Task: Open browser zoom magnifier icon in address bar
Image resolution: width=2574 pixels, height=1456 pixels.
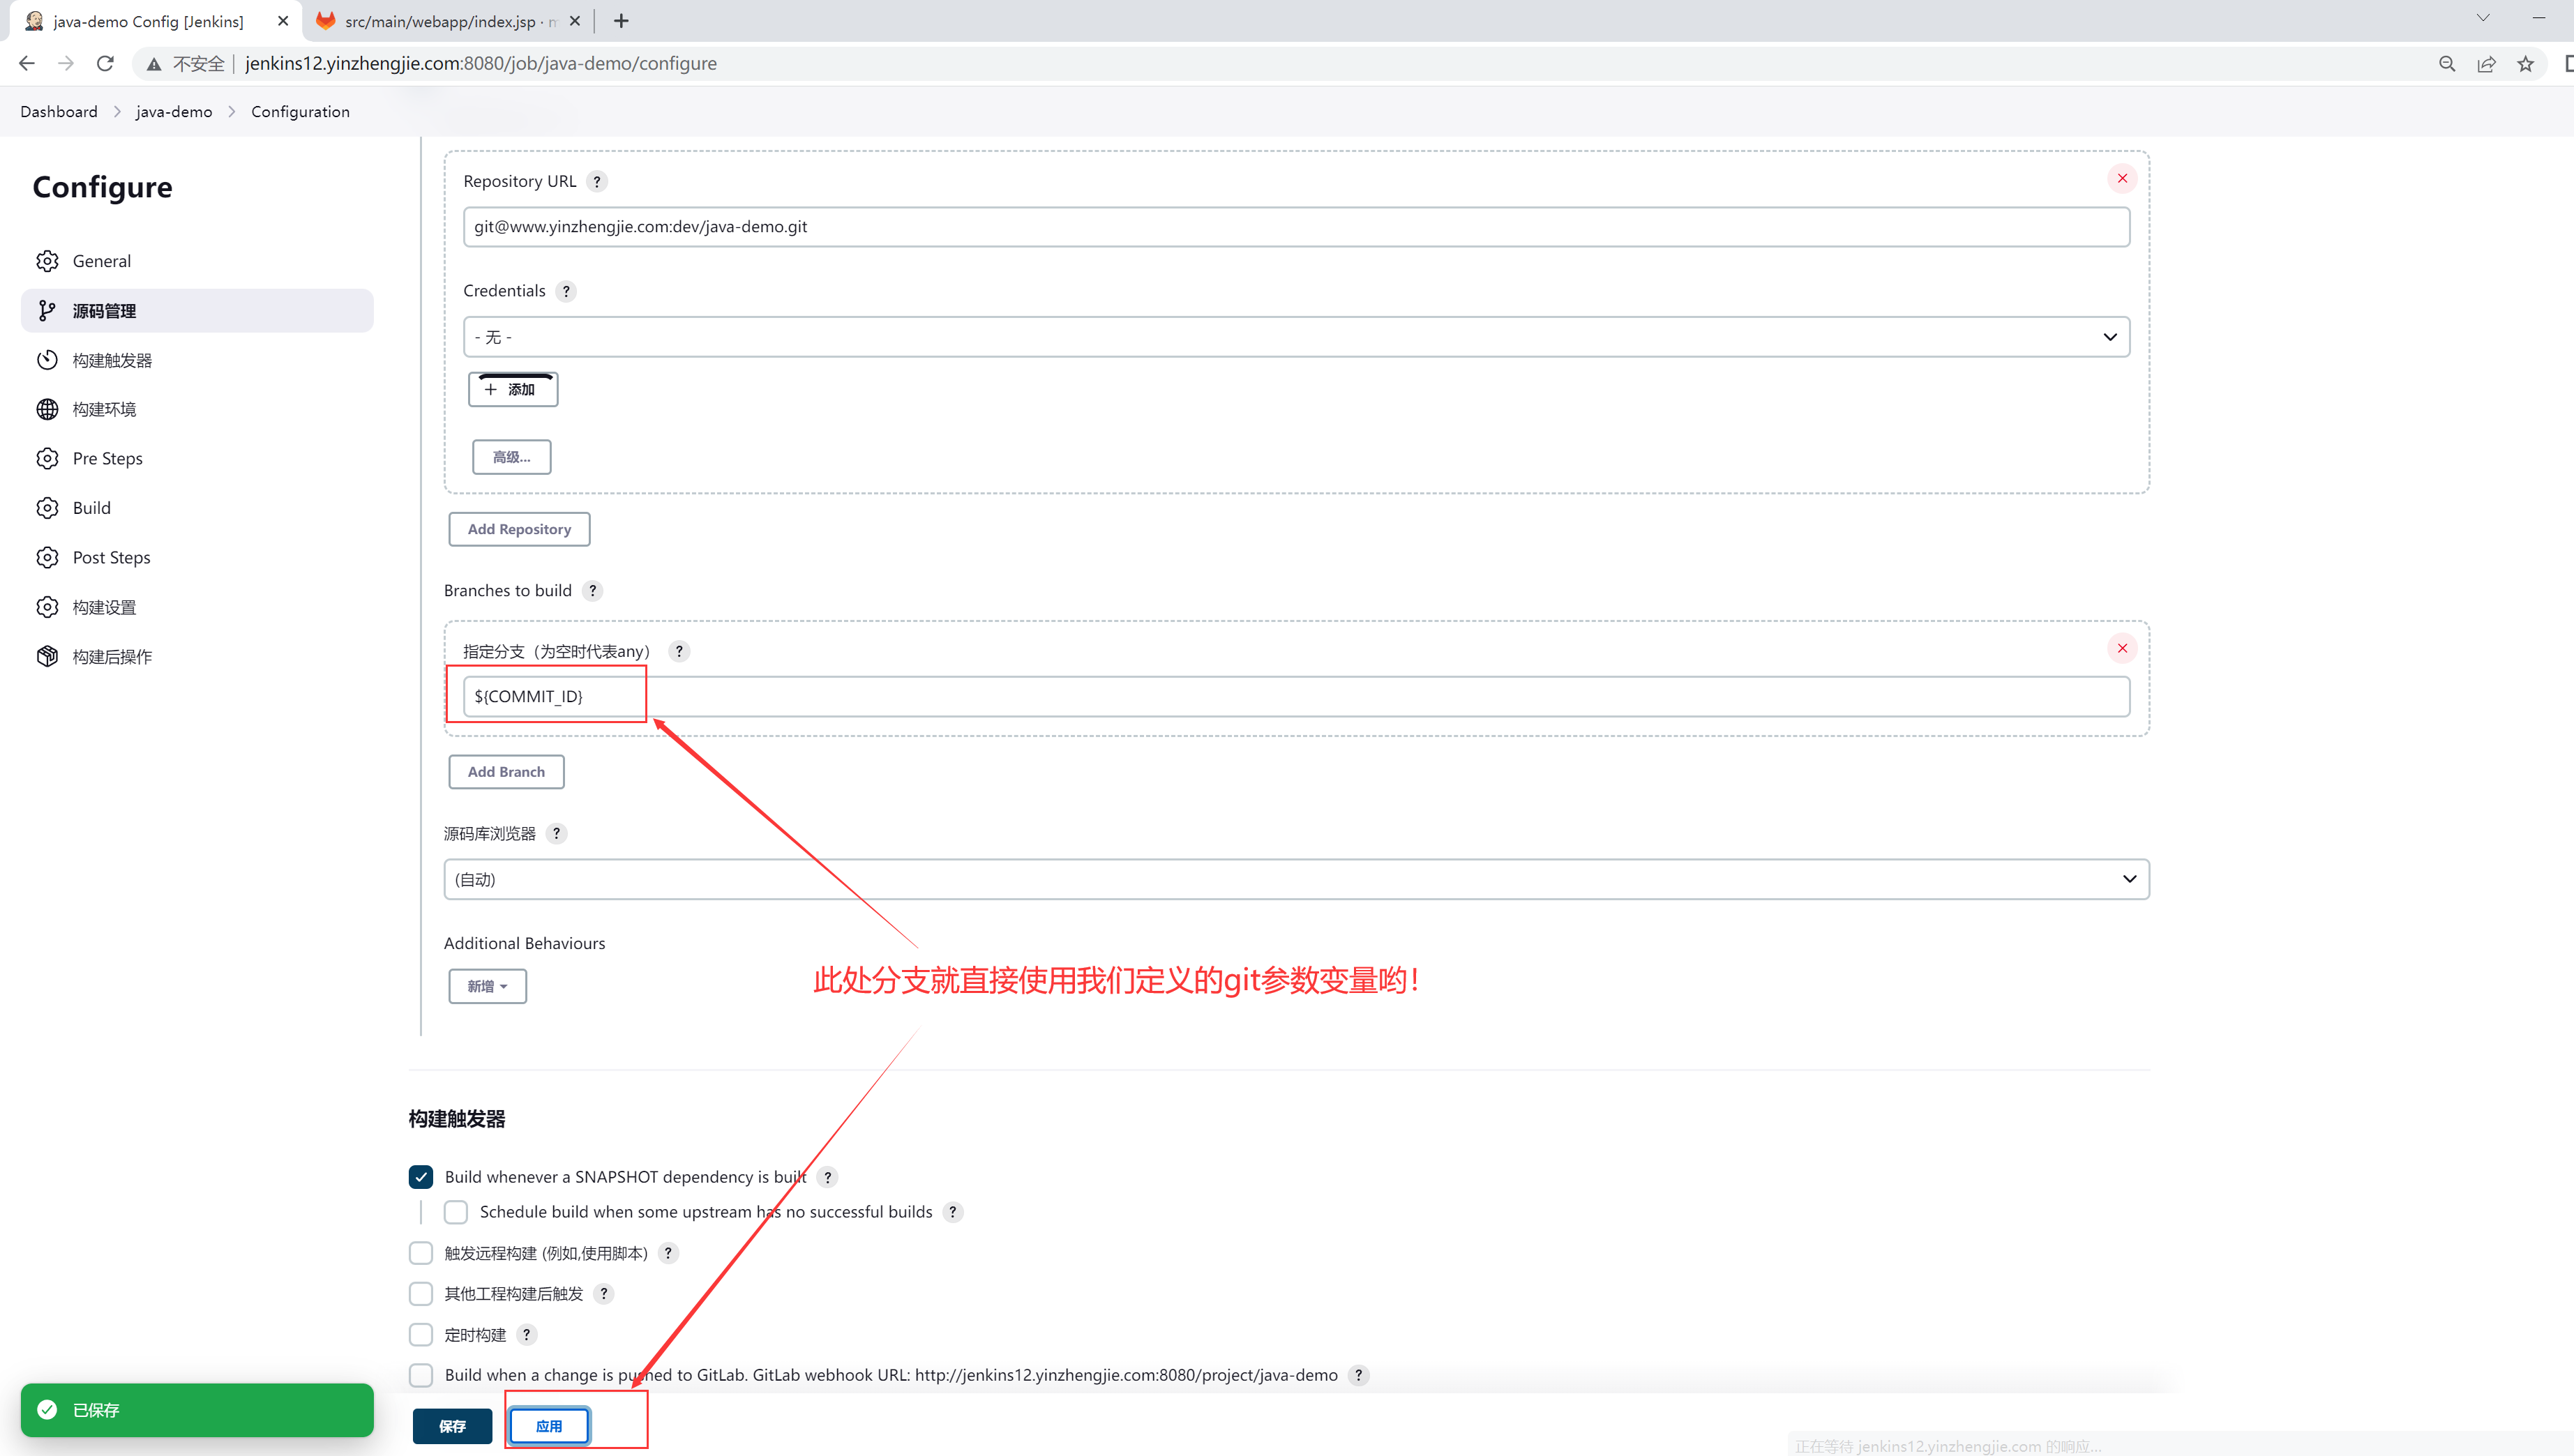Action: pos(2447,64)
